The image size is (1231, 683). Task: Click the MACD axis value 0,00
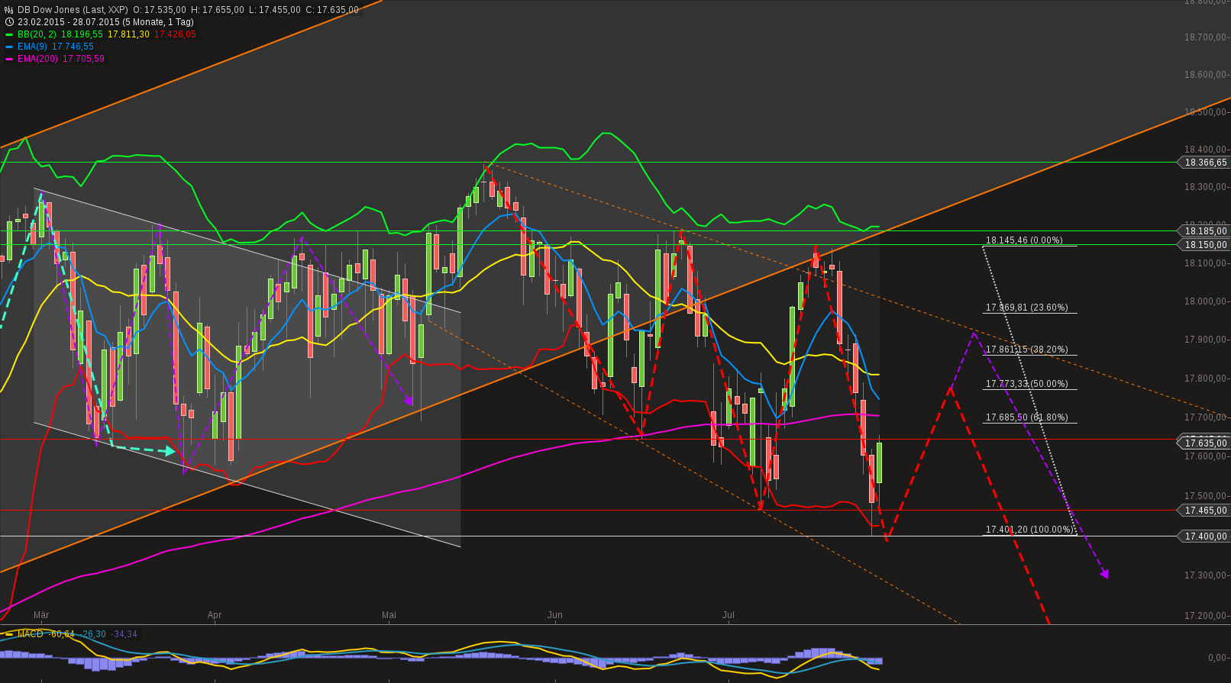tap(1217, 658)
